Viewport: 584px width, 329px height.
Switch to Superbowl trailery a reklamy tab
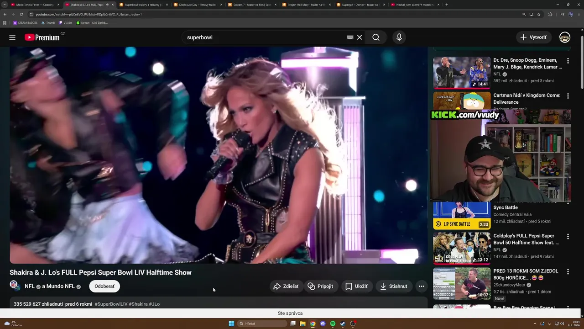[144, 5]
